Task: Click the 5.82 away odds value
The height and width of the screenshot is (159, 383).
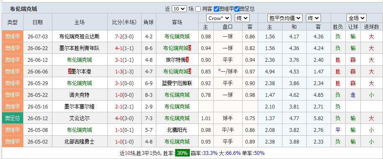Action: coord(318,119)
